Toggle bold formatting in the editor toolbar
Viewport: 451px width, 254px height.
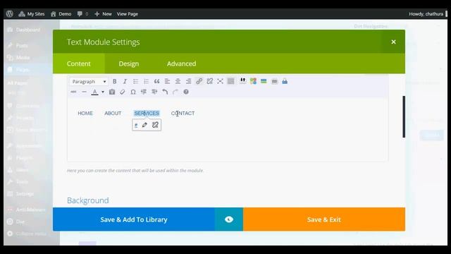pos(114,82)
